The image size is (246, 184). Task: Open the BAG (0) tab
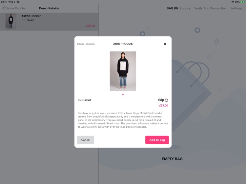tap(172, 8)
